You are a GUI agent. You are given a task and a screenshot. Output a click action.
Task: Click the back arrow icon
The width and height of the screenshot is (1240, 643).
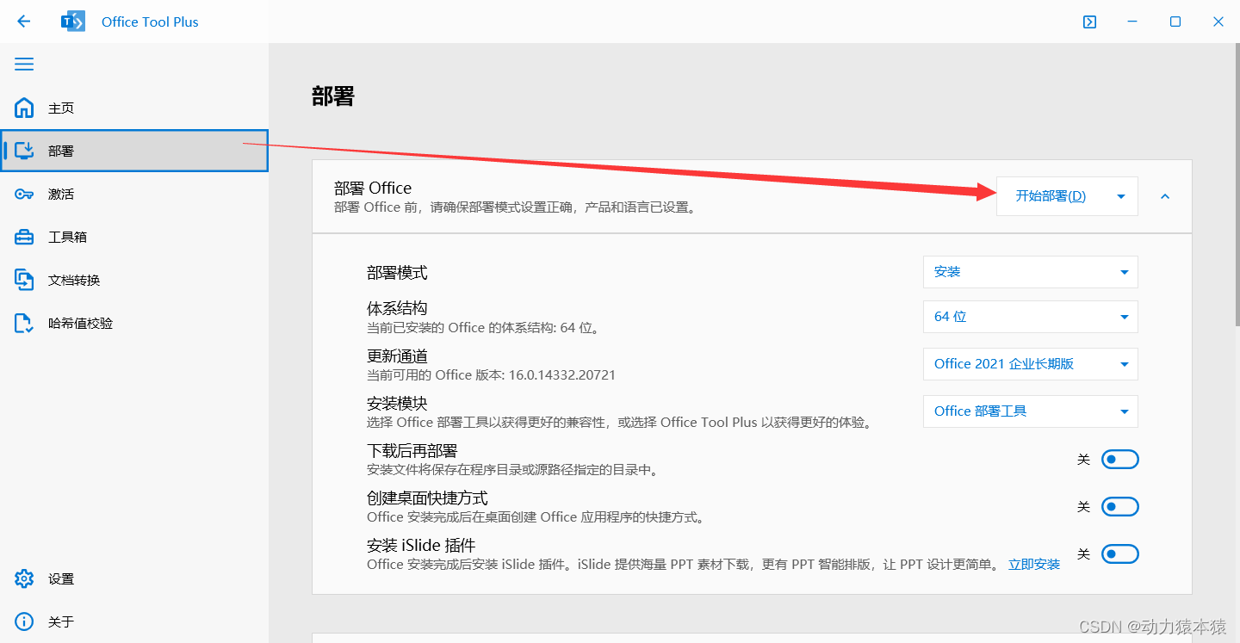coord(24,22)
